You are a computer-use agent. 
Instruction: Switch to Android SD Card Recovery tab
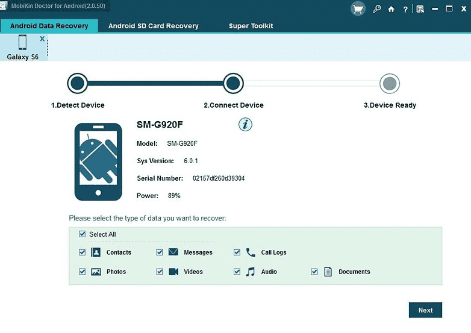(153, 26)
